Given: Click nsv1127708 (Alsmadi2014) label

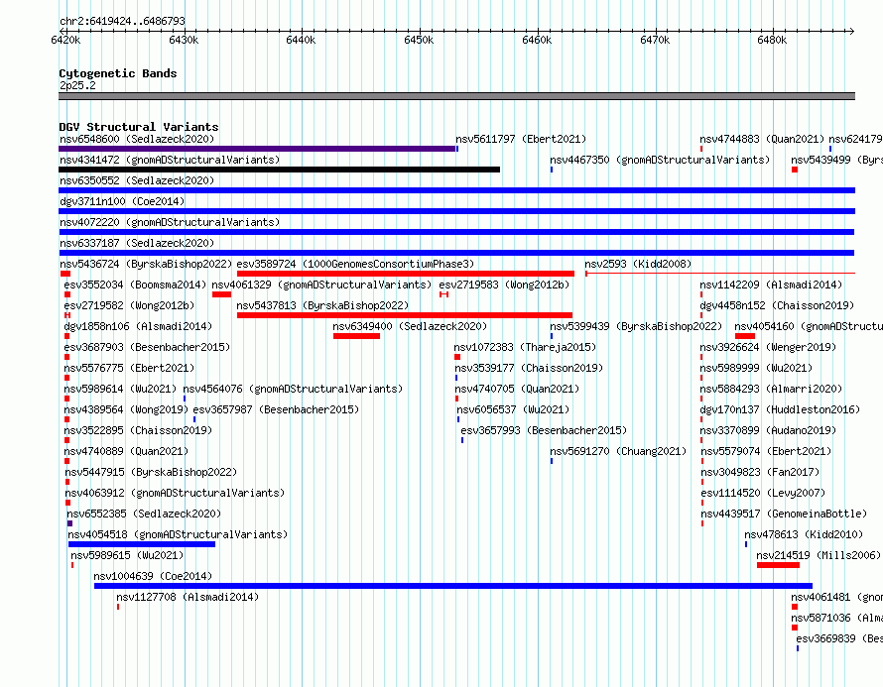Looking at the screenshot, I should [188, 597].
